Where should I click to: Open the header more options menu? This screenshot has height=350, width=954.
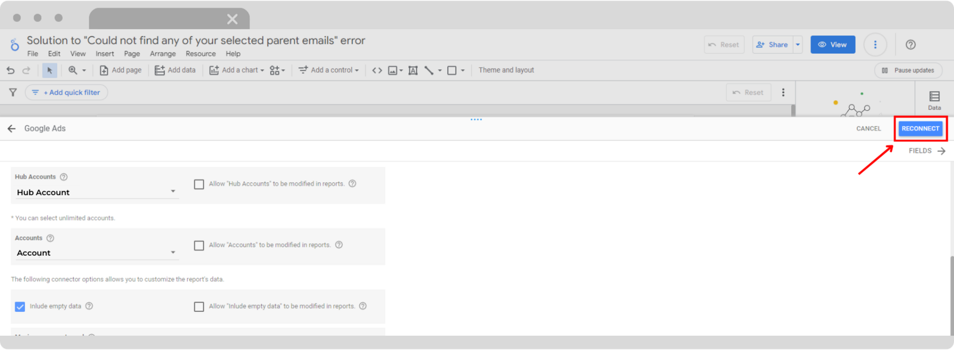pyautogui.click(x=875, y=45)
